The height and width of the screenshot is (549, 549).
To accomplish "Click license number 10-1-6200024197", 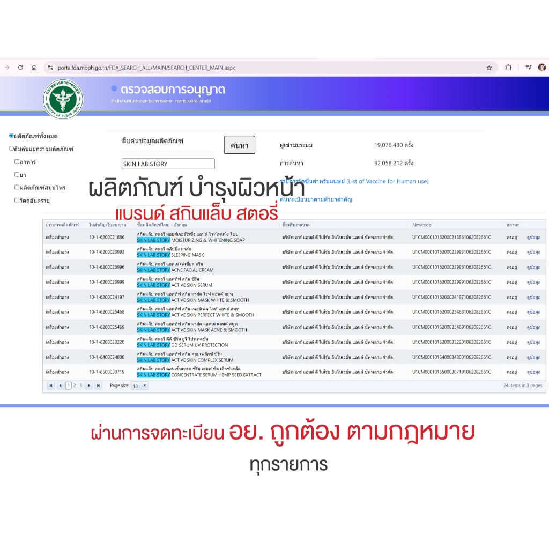I will tap(107, 297).
